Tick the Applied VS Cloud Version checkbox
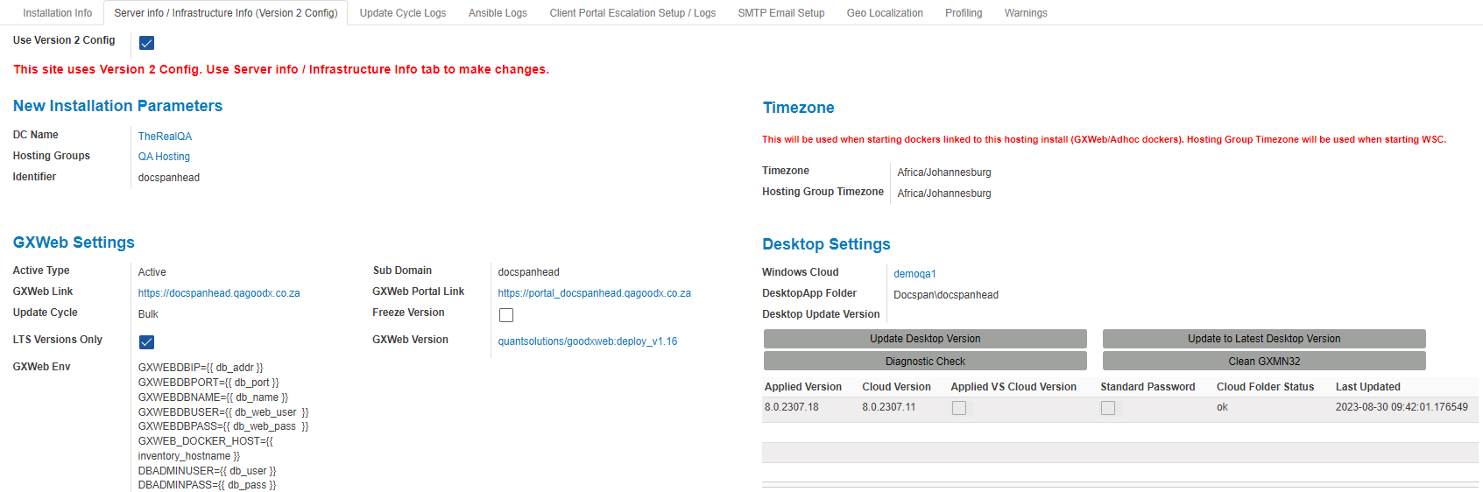Image resolution: width=1483 pixels, height=492 pixels. point(959,408)
